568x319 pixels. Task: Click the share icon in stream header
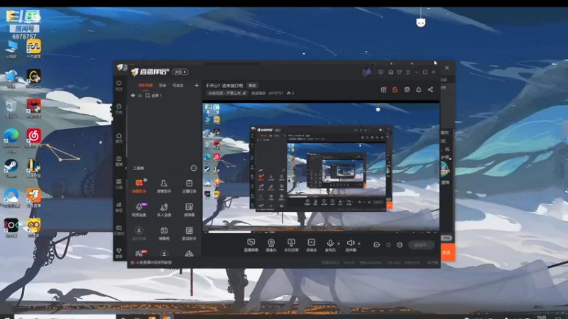coord(430,90)
